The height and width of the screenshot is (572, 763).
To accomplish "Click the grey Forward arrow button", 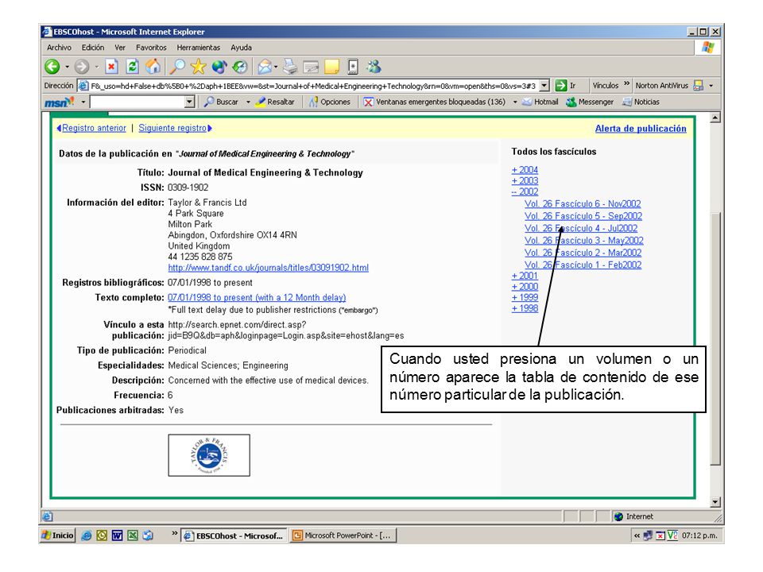I will 82,67.
